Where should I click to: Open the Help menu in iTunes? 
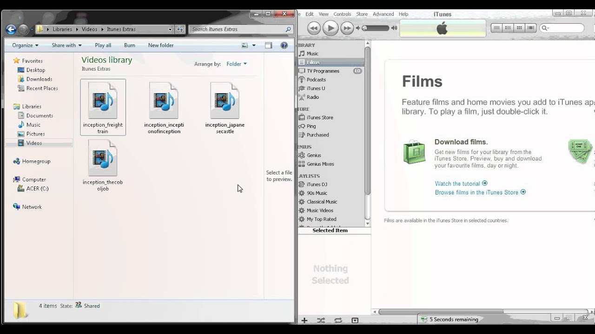click(x=403, y=14)
